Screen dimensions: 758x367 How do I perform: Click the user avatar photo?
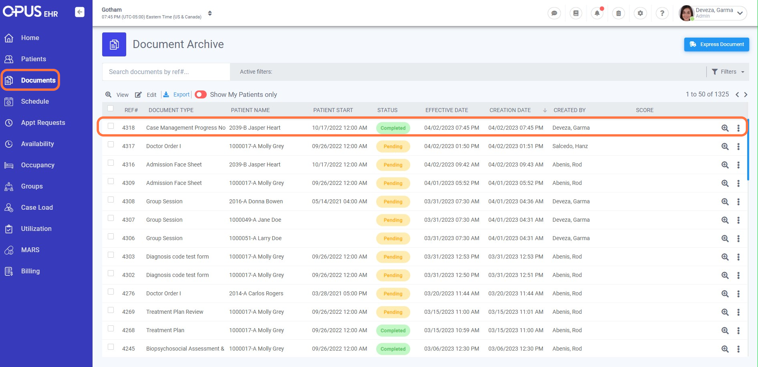coord(686,13)
